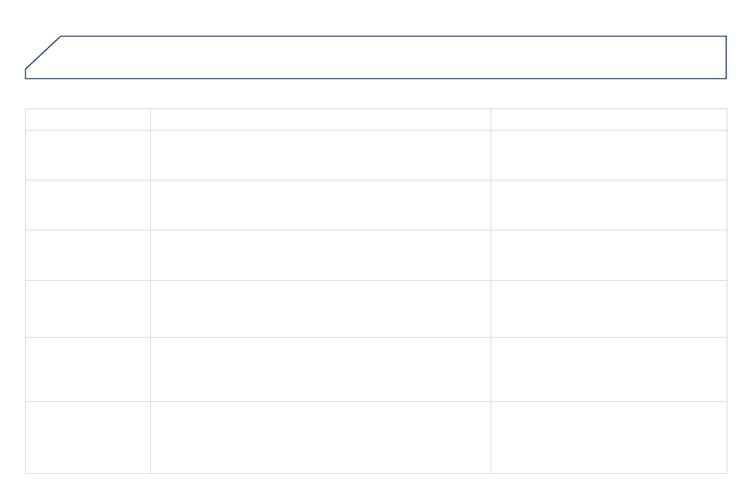
Task: Click first body row, last column cell
Action: coord(609,155)
